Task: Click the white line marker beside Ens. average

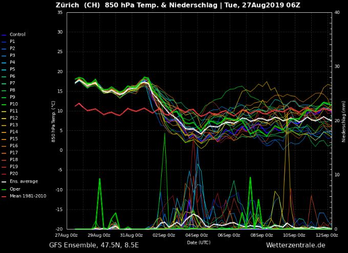Action: pos(4,182)
